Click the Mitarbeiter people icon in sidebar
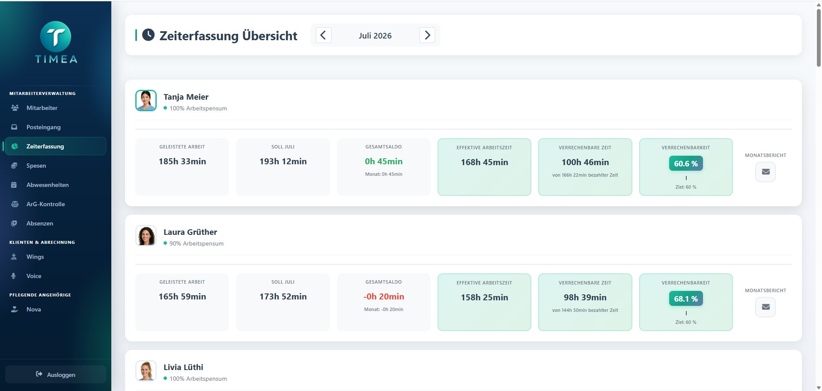The width and height of the screenshot is (822, 391). pos(15,108)
